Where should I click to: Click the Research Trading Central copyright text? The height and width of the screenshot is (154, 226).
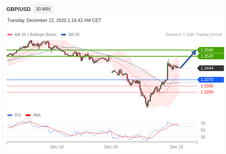coord(193,35)
